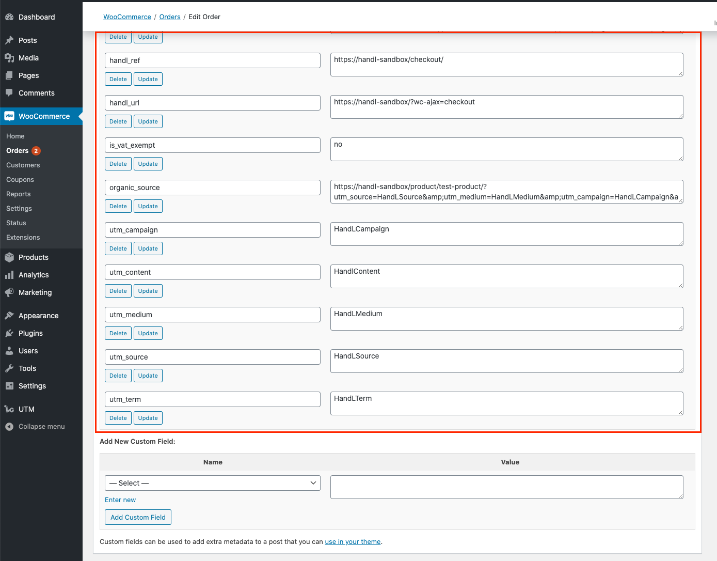Go to the Customers submenu item
The height and width of the screenshot is (561, 717).
click(x=23, y=165)
